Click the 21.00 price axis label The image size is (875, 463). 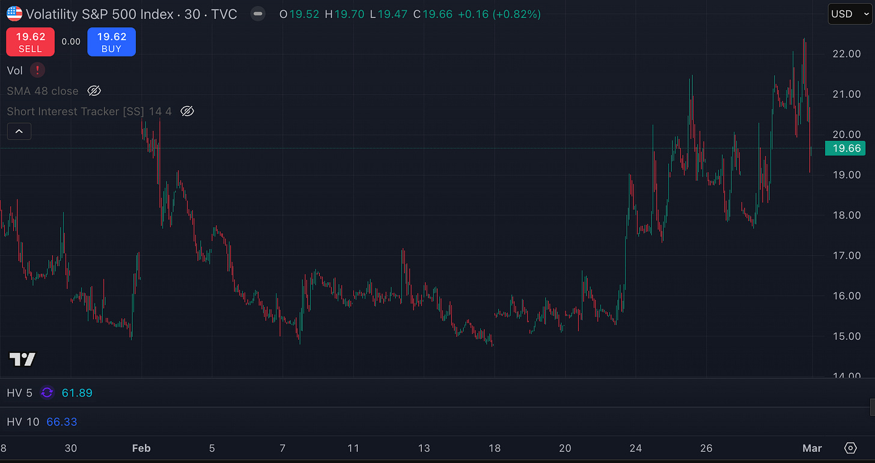[x=846, y=94]
